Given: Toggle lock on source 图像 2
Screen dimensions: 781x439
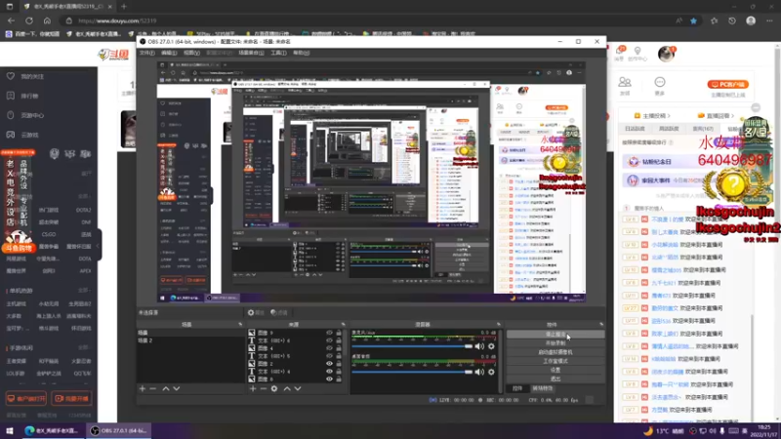Looking at the screenshot, I should pyautogui.click(x=339, y=364).
